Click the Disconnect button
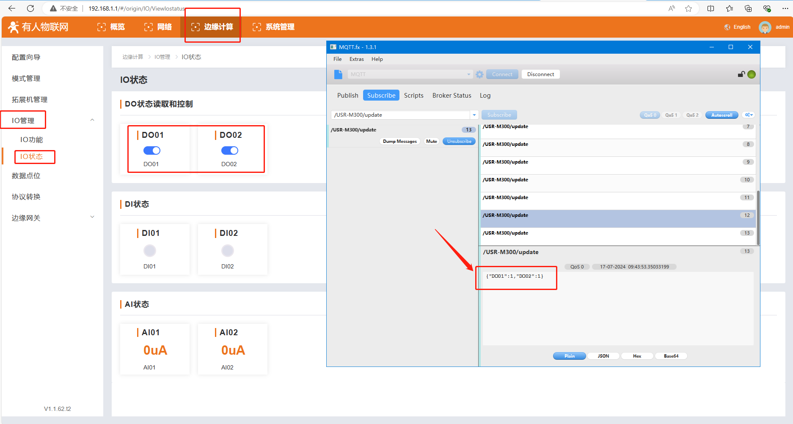 coord(540,74)
